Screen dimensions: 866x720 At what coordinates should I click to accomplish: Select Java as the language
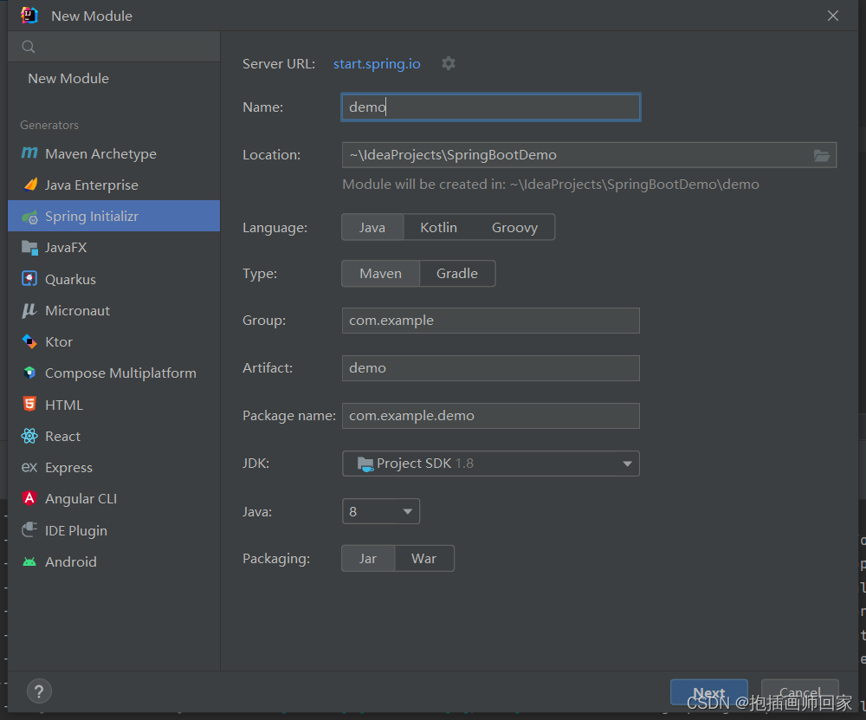click(x=372, y=227)
